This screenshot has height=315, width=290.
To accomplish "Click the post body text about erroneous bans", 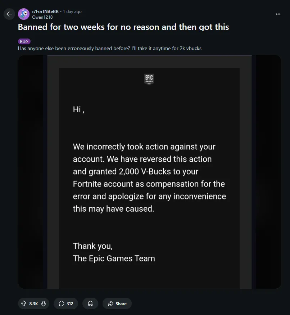I will (x=109, y=48).
